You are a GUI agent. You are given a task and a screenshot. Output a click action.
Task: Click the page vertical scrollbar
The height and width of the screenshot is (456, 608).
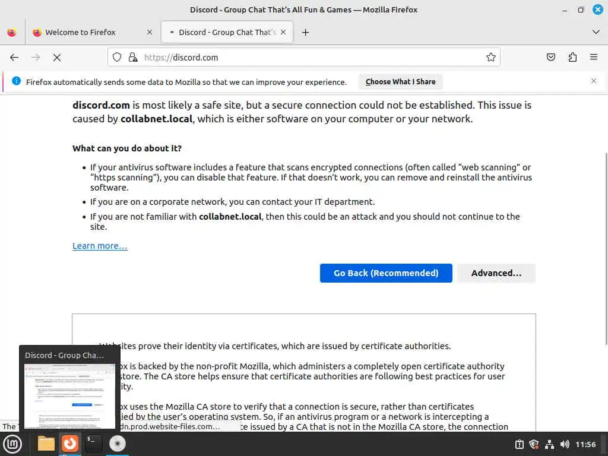pyautogui.click(x=606, y=248)
